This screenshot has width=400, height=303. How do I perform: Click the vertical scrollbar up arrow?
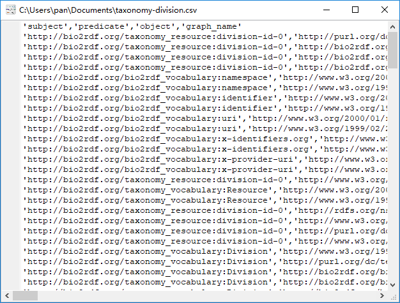pos(394,26)
